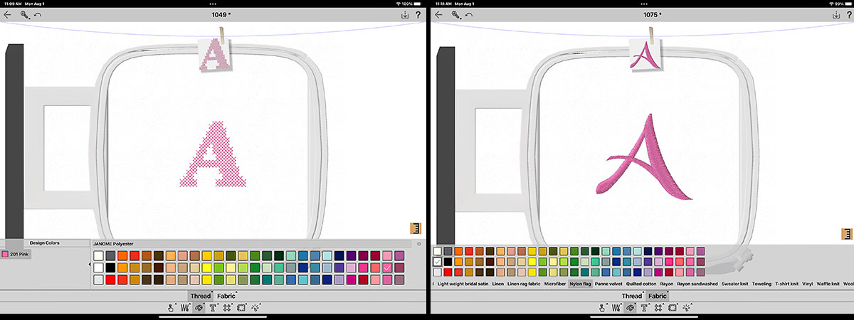Switch to Thread tab in design 1075

[x=632, y=296]
